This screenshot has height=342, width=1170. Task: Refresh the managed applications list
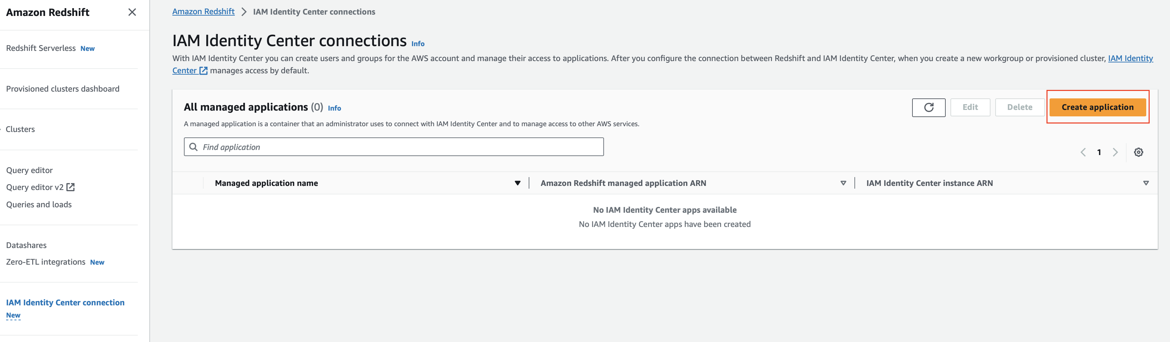(928, 107)
